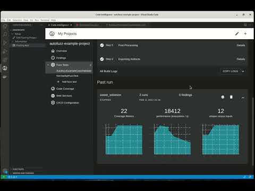Open the CI/CD Configuration page
This screenshot has height=191, width=255.
(67, 103)
